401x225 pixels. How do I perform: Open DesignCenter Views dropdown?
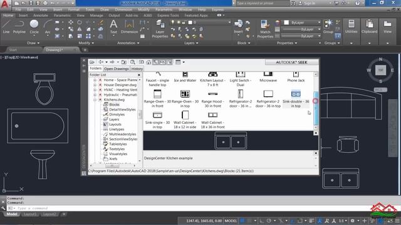point(184,62)
